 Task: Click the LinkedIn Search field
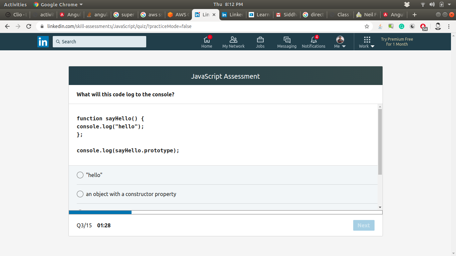pyautogui.click(x=99, y=42)
